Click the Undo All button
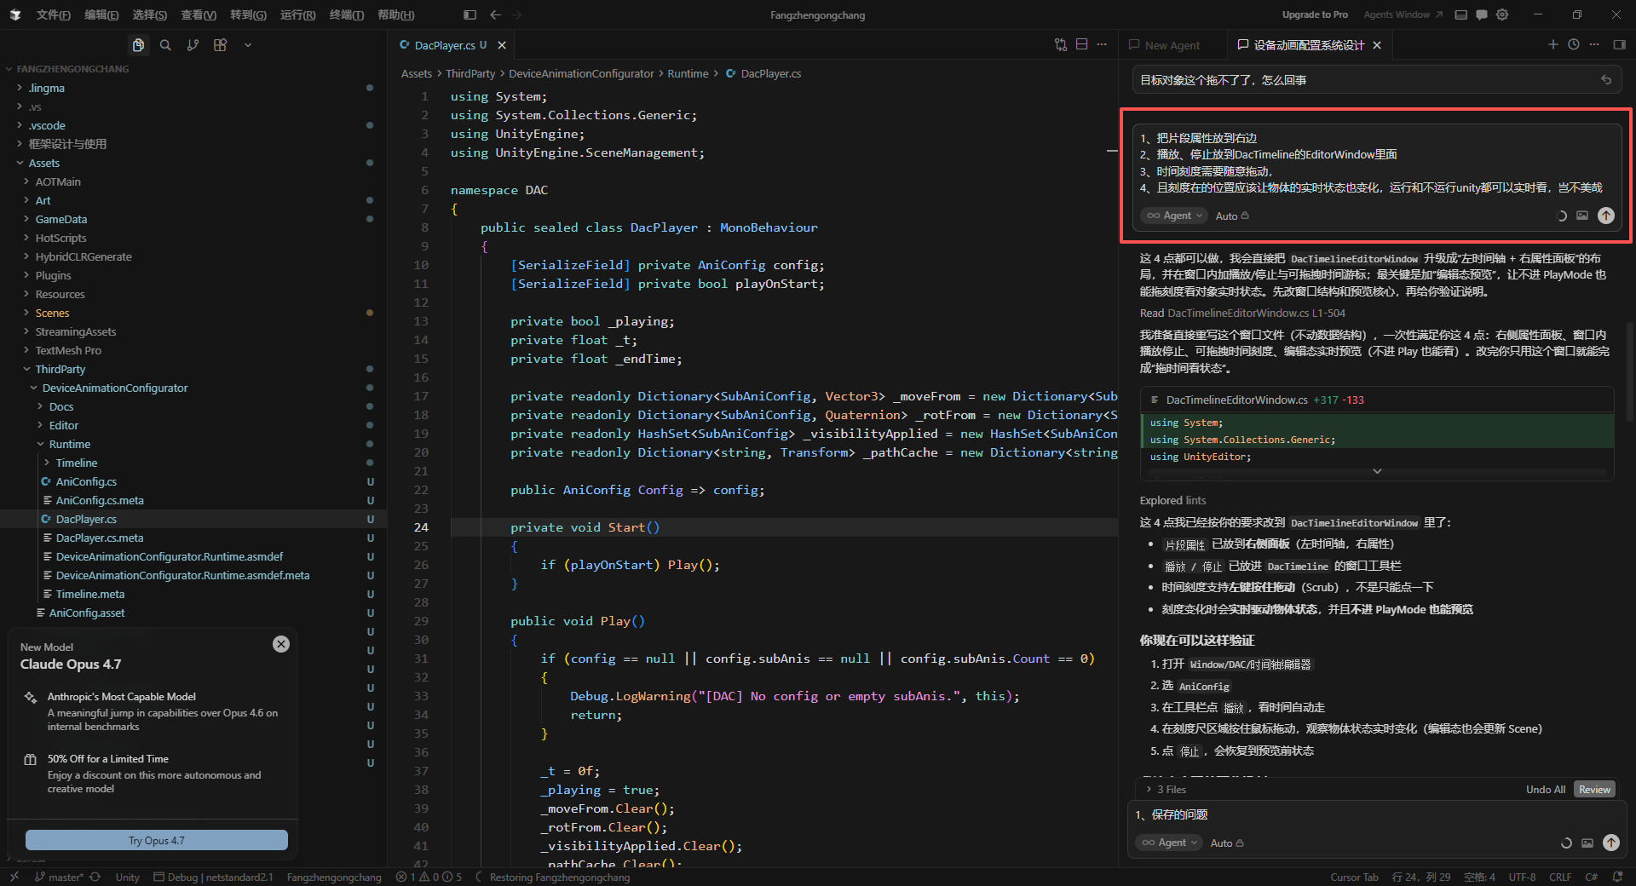This screenshot has height=886, width=1636. tap(1546, 790)
